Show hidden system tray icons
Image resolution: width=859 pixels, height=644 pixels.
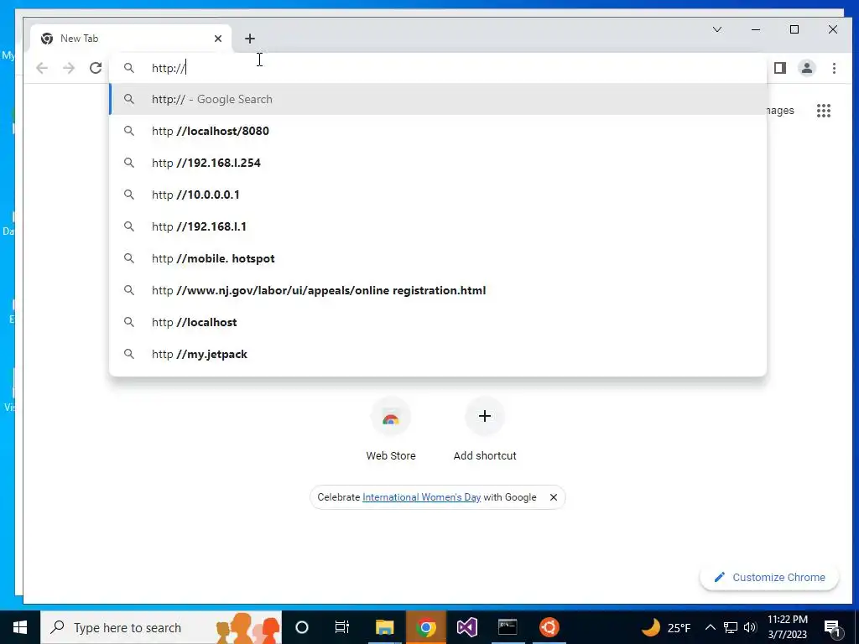[x=710, y=627]
